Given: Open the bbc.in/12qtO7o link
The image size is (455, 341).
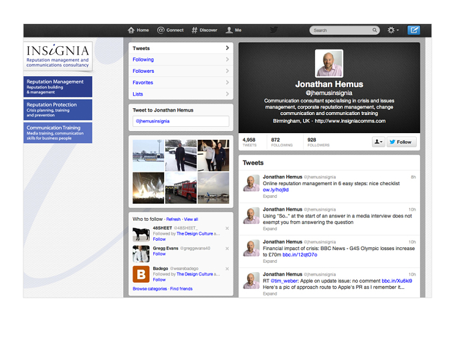Looking at the screenshot, I should (300, 255).
